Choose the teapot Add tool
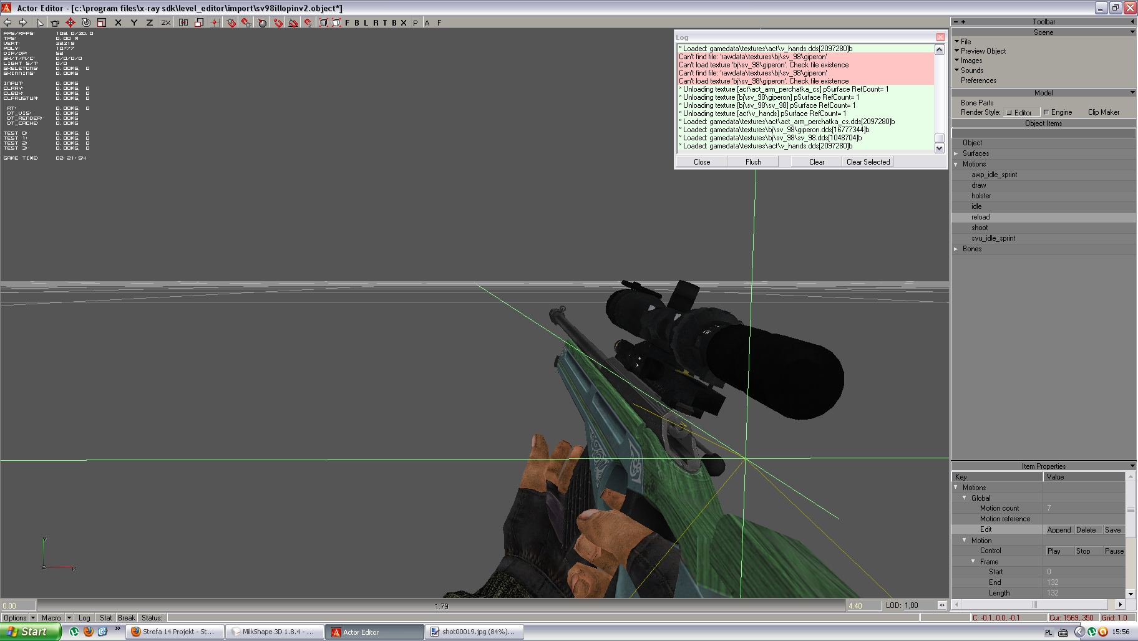 coord(55,22)
